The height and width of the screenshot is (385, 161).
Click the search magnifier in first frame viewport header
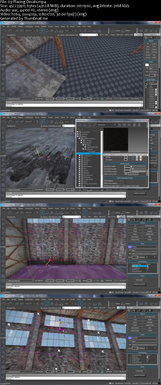coord(80,35)
